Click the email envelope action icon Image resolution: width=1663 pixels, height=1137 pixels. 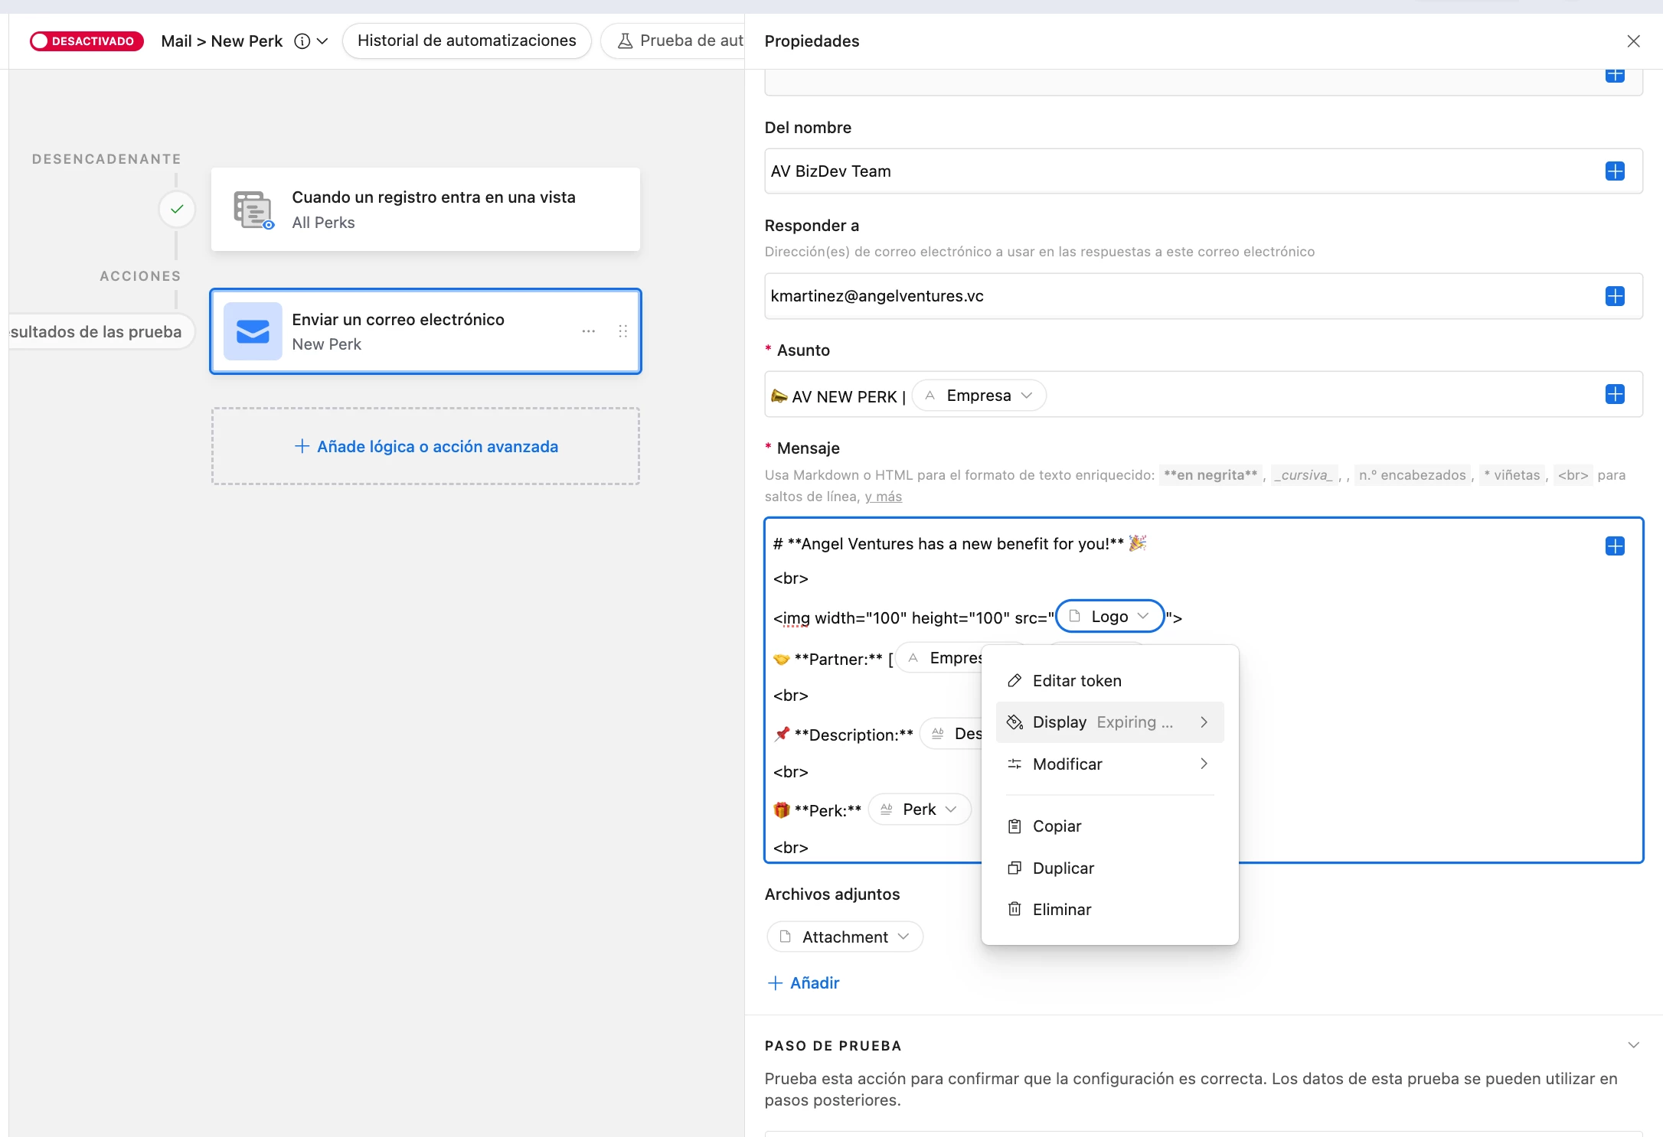[x=253, y=331]
